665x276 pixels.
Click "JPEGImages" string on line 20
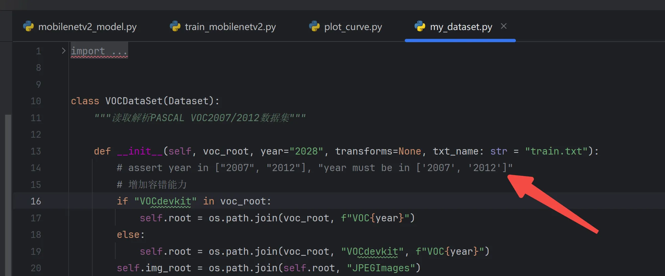click(381, 268)
